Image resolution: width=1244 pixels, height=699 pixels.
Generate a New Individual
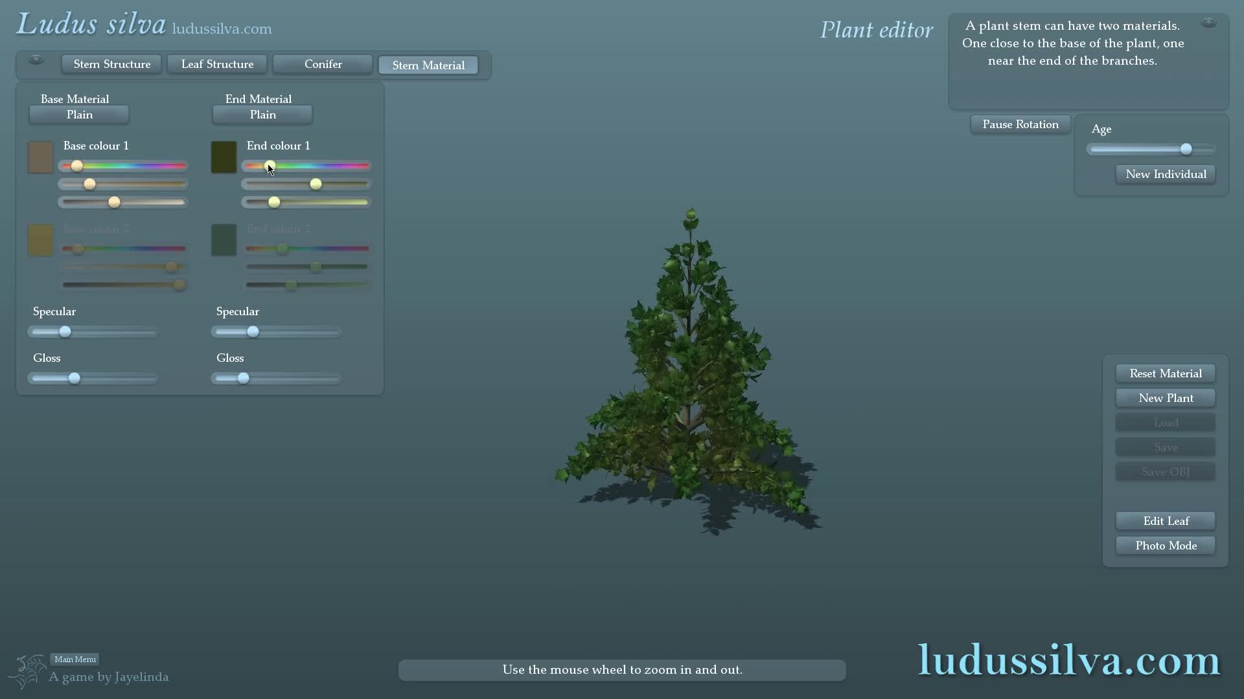coord(1166,174)
